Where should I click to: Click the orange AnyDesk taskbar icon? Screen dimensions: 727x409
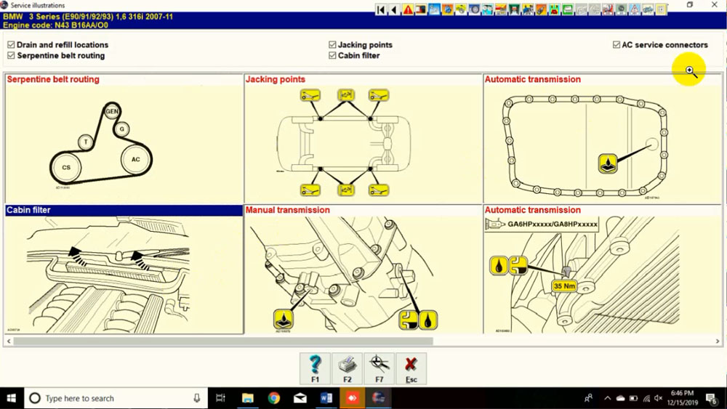coord(353,398)
